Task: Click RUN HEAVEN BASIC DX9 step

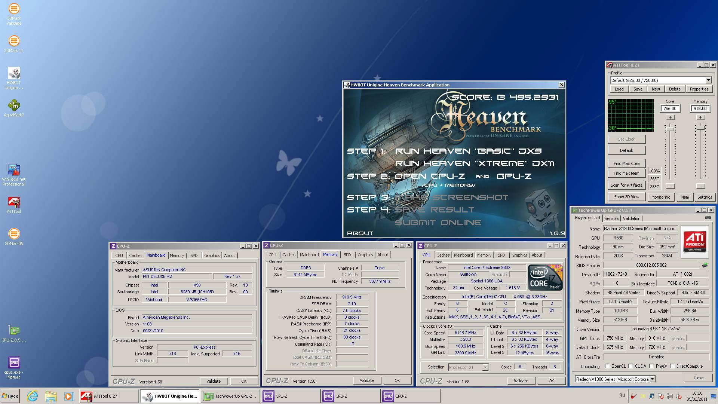Action: click(x=469, y=151)
